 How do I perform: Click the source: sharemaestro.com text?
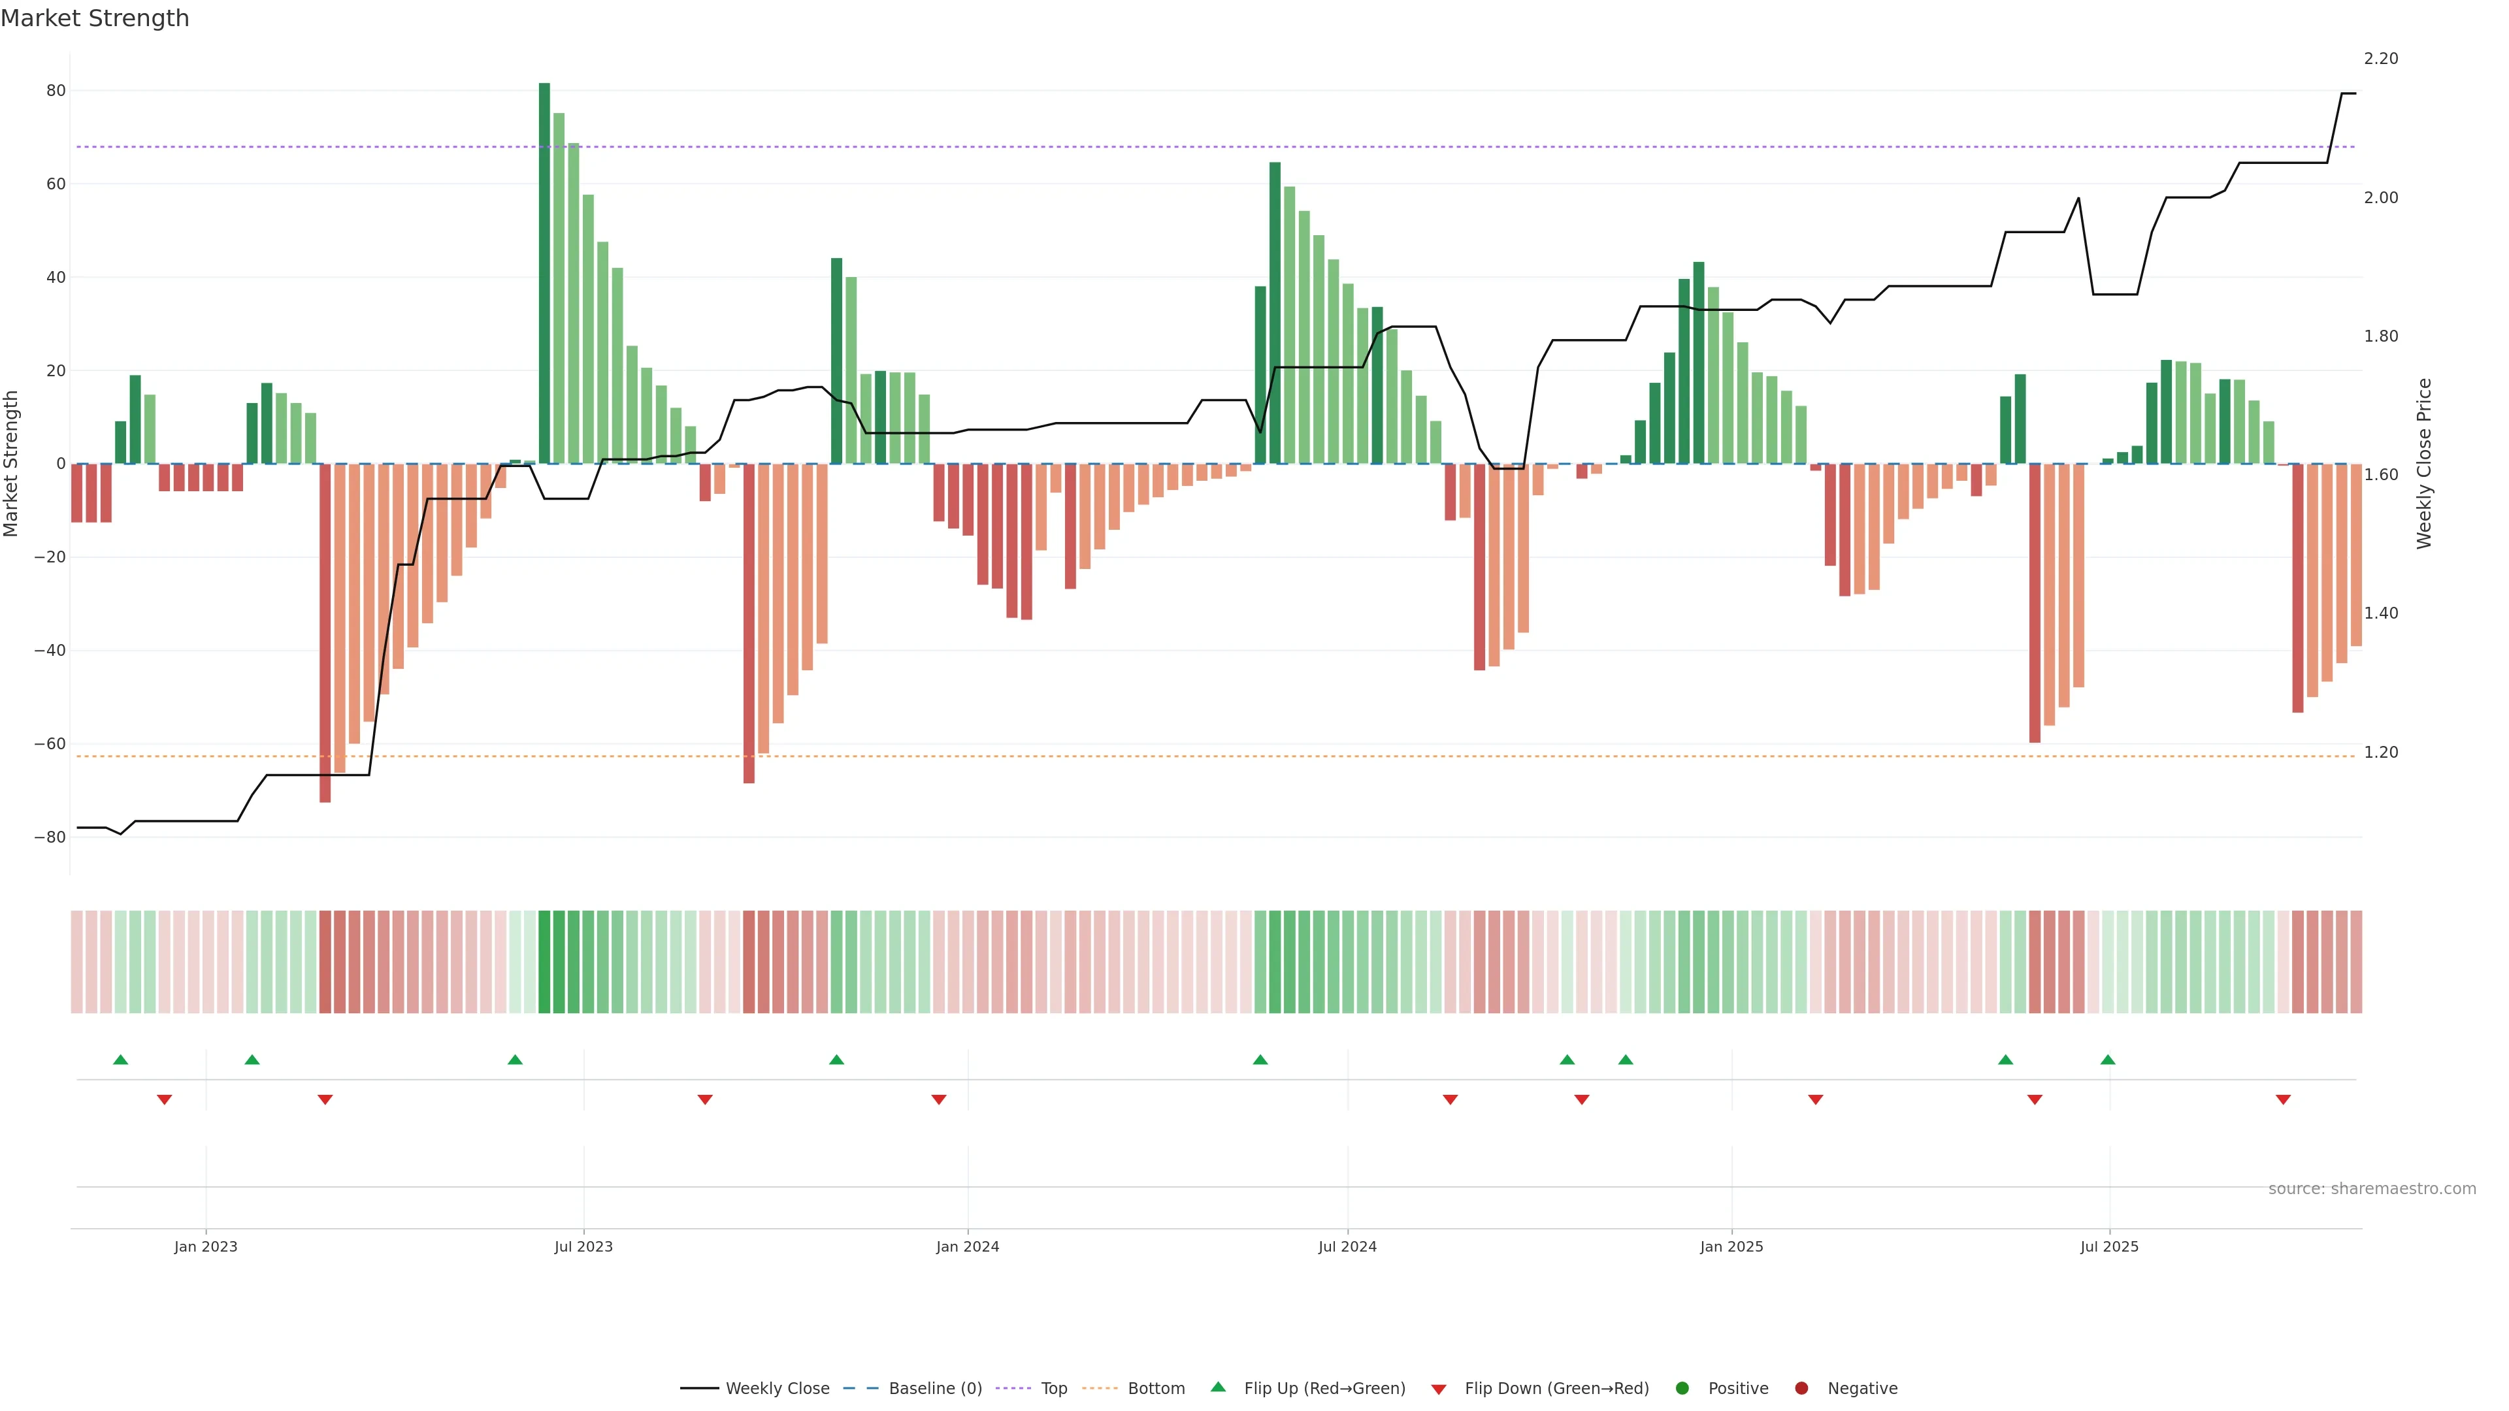pyautogui.click(x=2372, y=1189)
